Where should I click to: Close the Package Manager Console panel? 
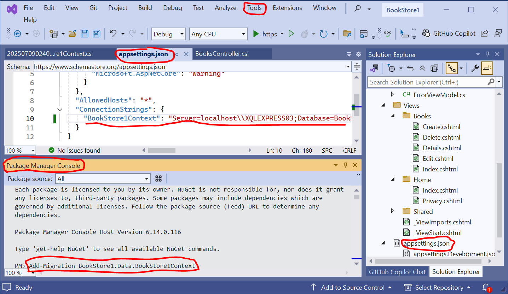355,165
